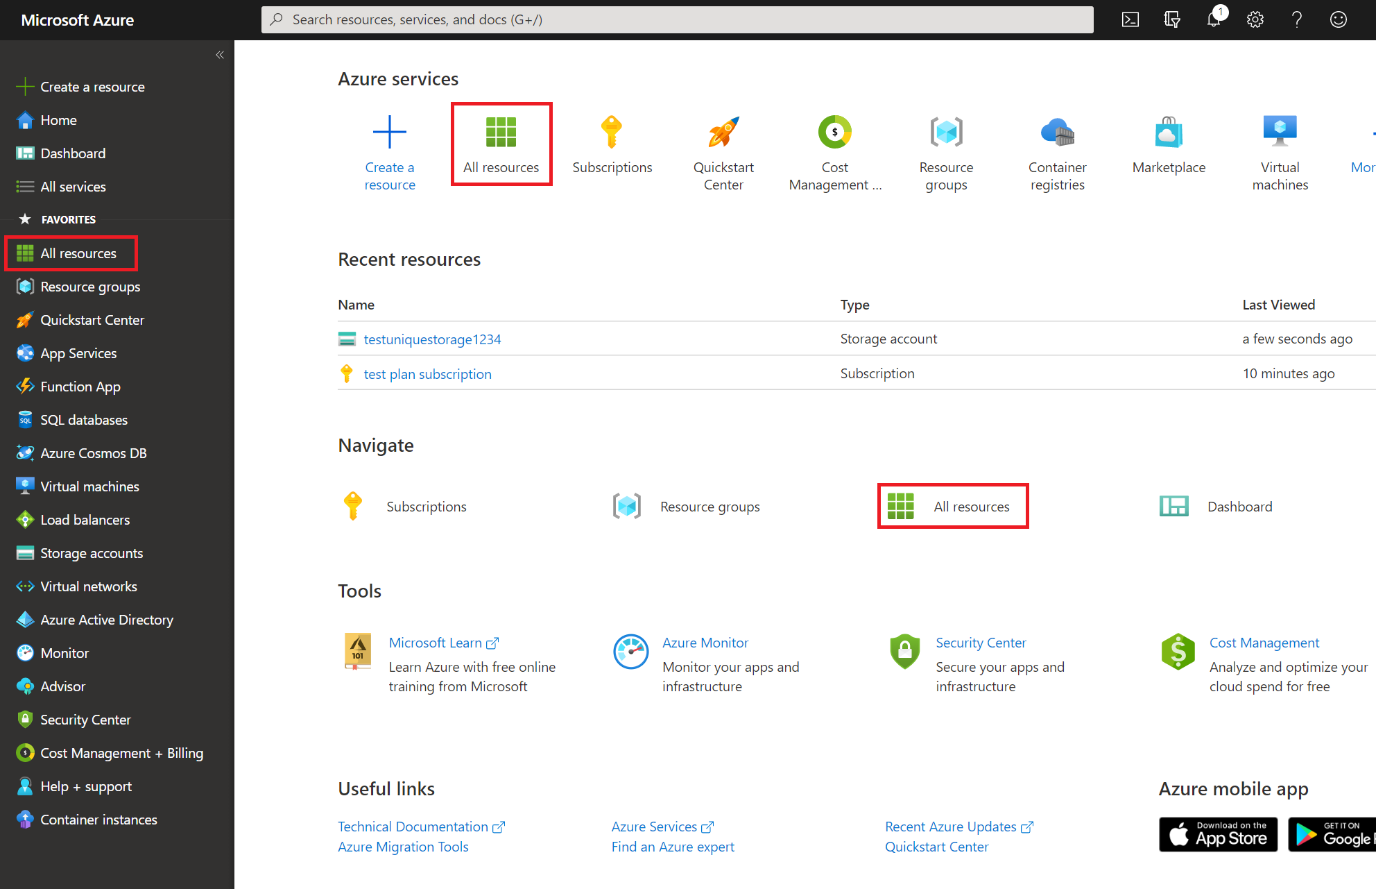The width and height of the screenshot is (1376, 889).
Task: Click the testuniquestorage1234 storage account link
Action: coord(433,339)
